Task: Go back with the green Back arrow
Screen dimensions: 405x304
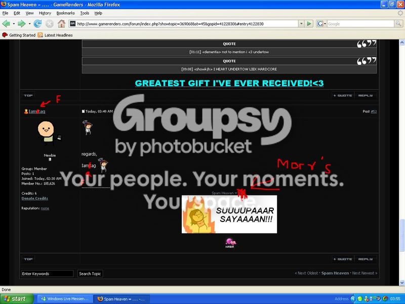Action: pos(6,24)
